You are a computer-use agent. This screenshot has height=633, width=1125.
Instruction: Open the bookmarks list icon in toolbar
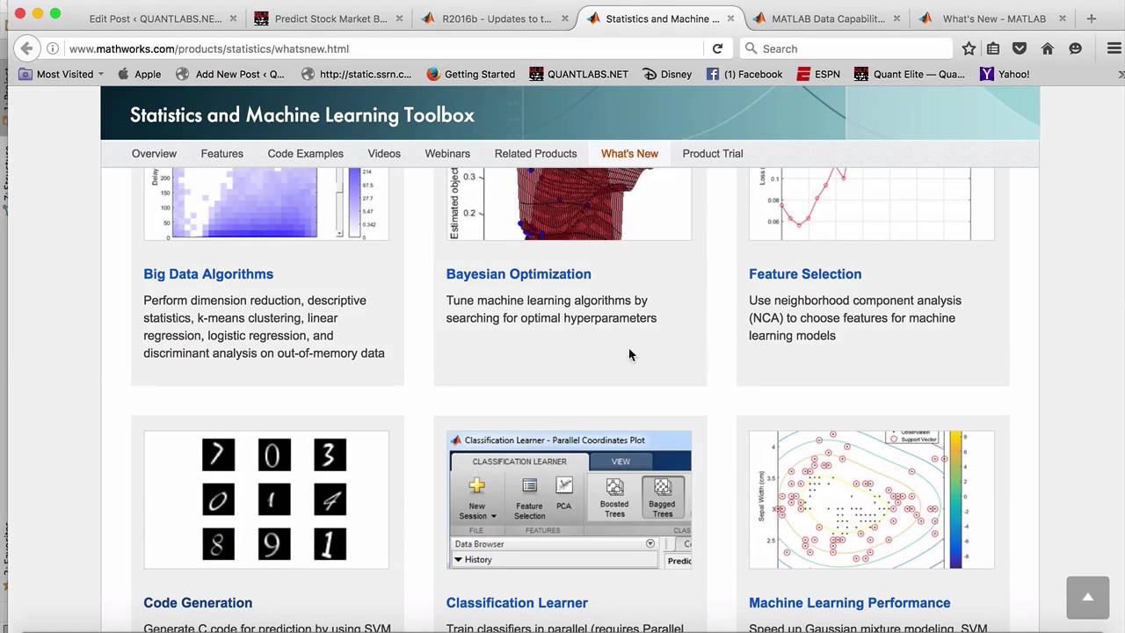point(993,49)
